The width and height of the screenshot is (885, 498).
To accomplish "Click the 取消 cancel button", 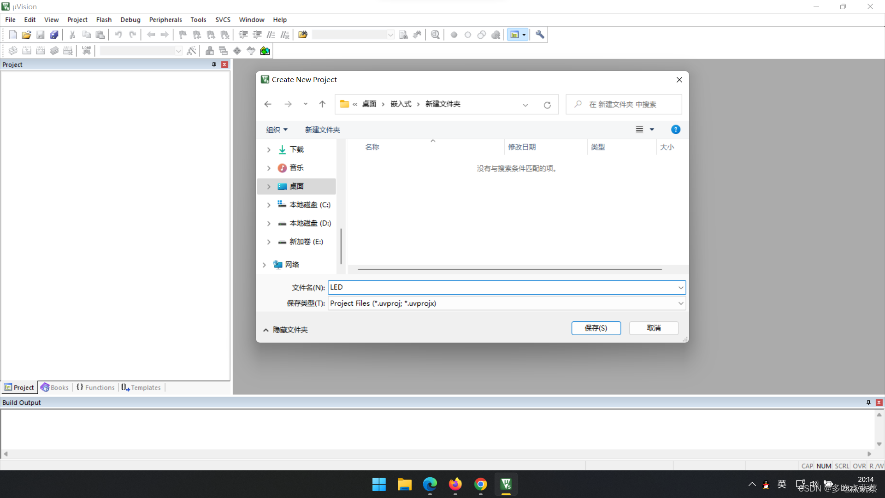I will tap(654, 328).
